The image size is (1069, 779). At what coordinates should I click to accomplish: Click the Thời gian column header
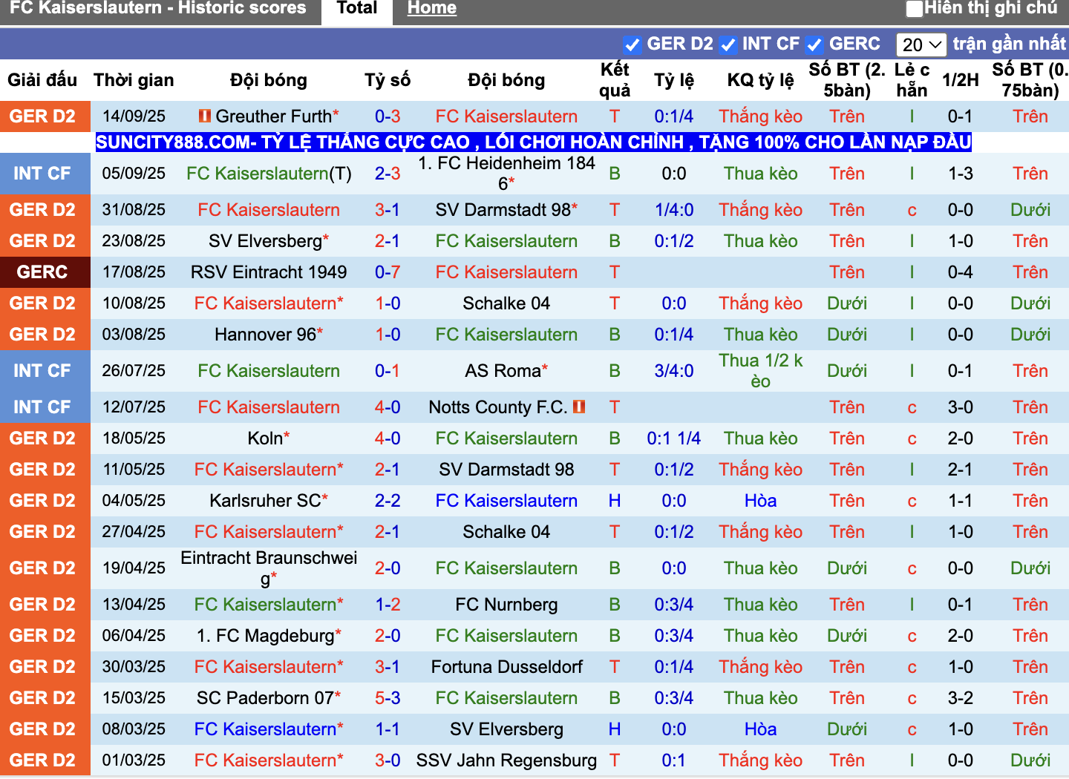(x=134, y=80)
